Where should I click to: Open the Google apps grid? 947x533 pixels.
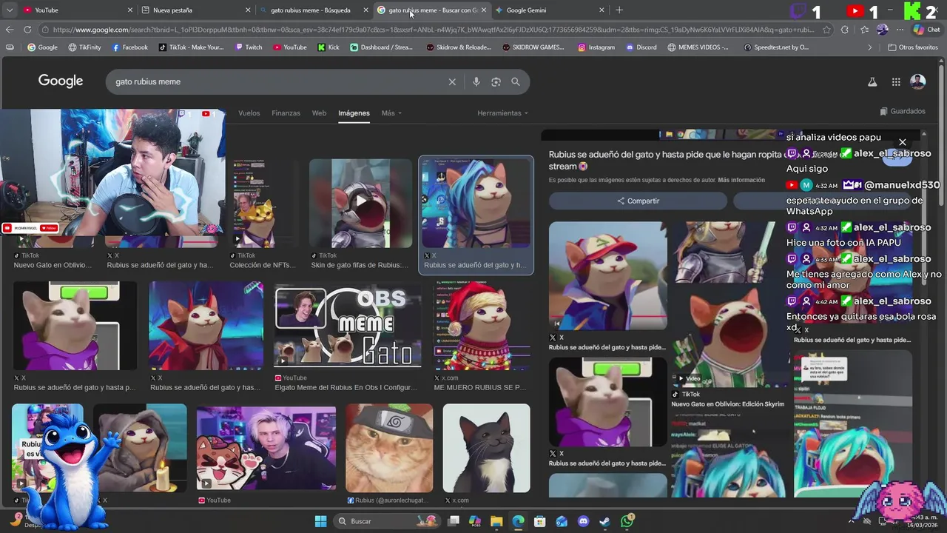(896, 82)
